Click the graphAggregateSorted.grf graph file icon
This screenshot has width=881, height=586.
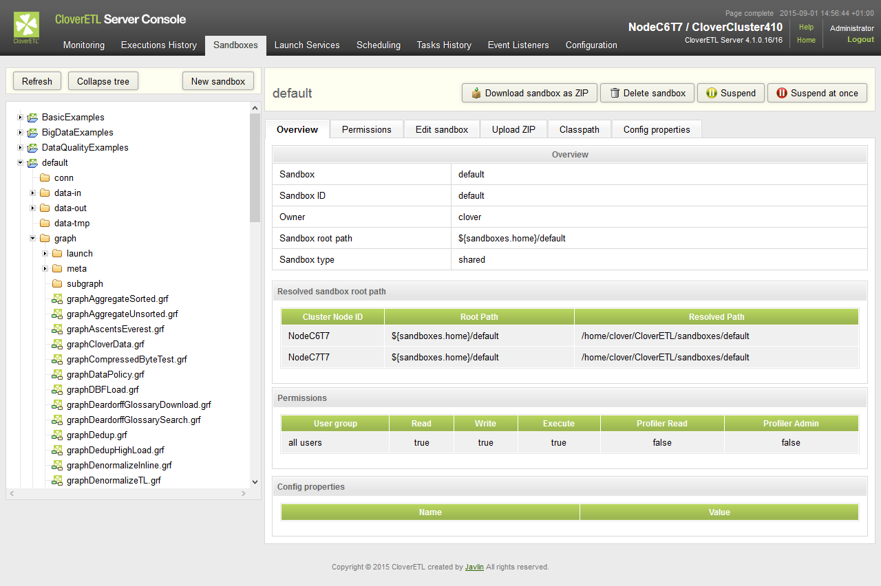click(x=57, y=299)
